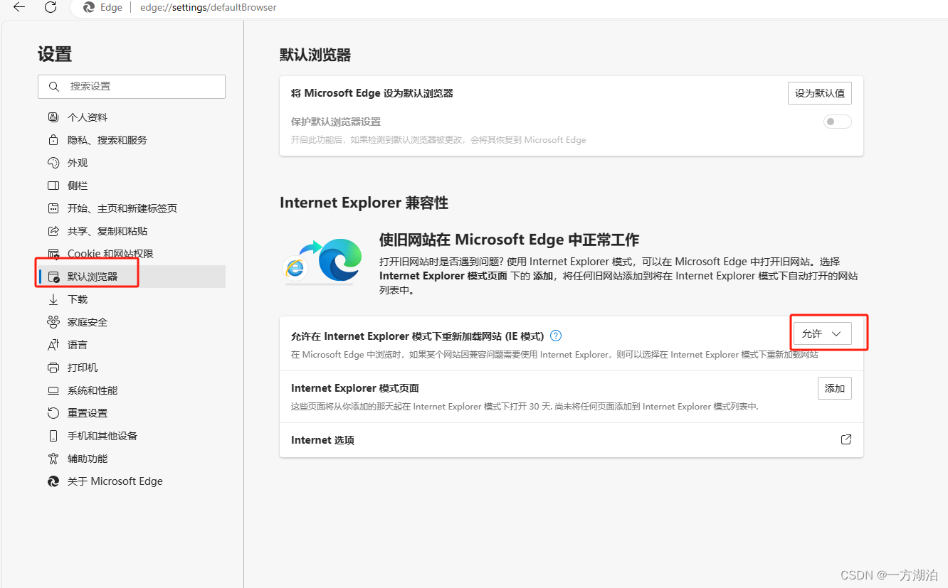This screenshot has height=588, width=948.
Task: Open the 允许 dropdown for IE mode reload
Action: coord(823,333)
